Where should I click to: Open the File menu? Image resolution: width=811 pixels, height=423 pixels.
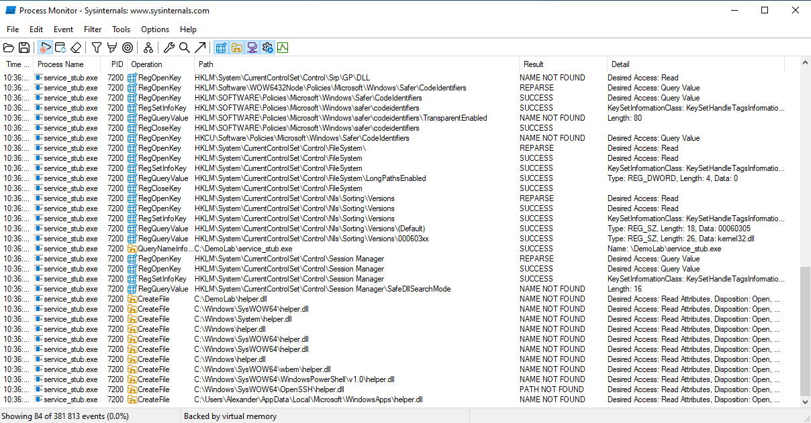coord(13,29)
